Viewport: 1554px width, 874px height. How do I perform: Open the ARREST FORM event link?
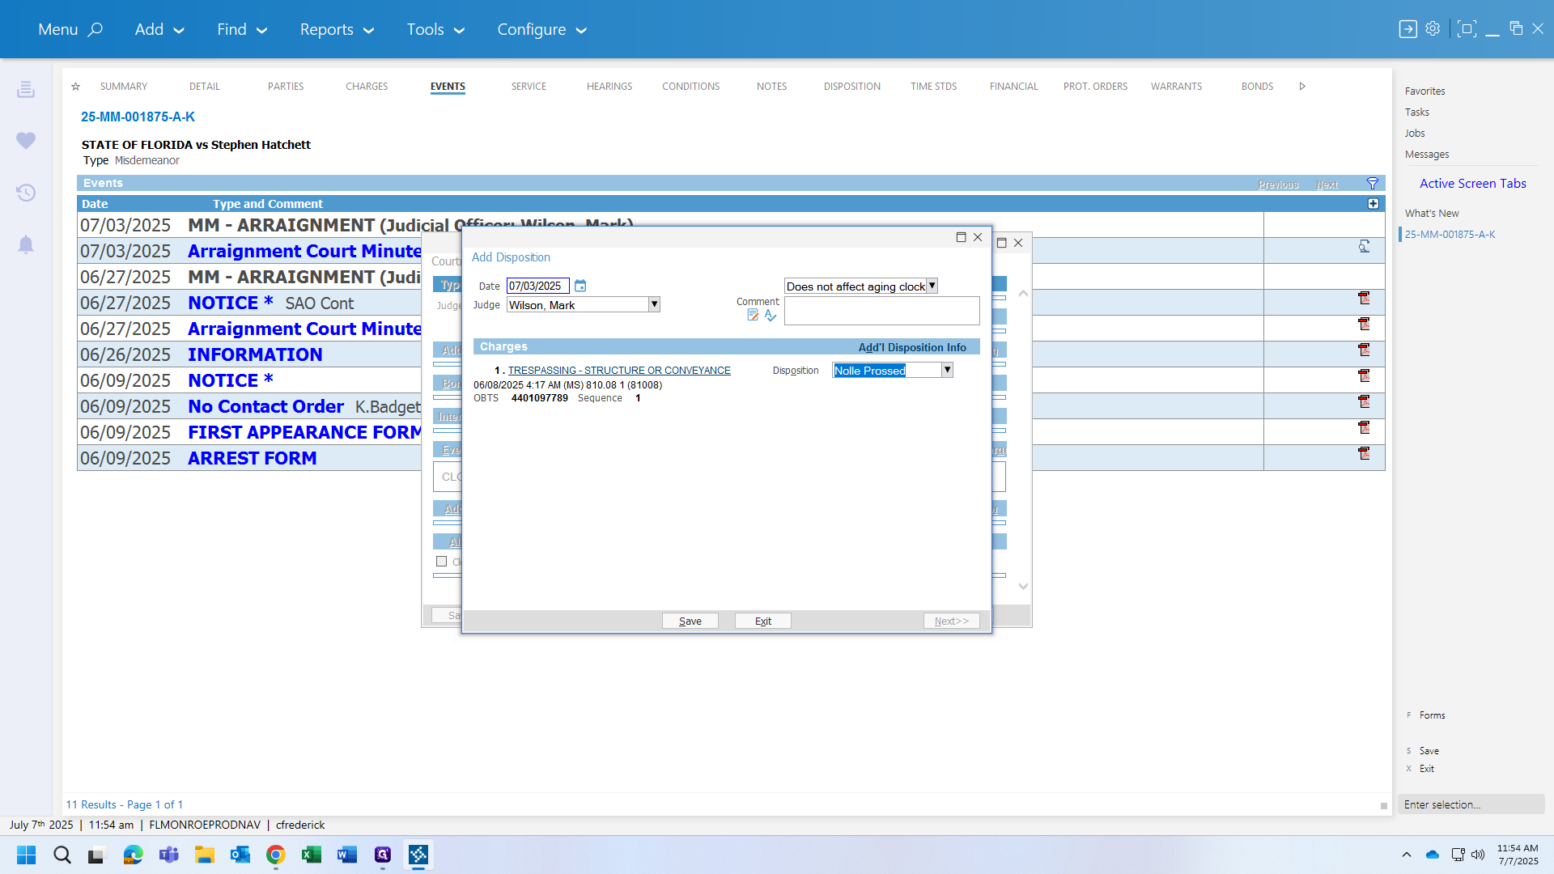253,458
